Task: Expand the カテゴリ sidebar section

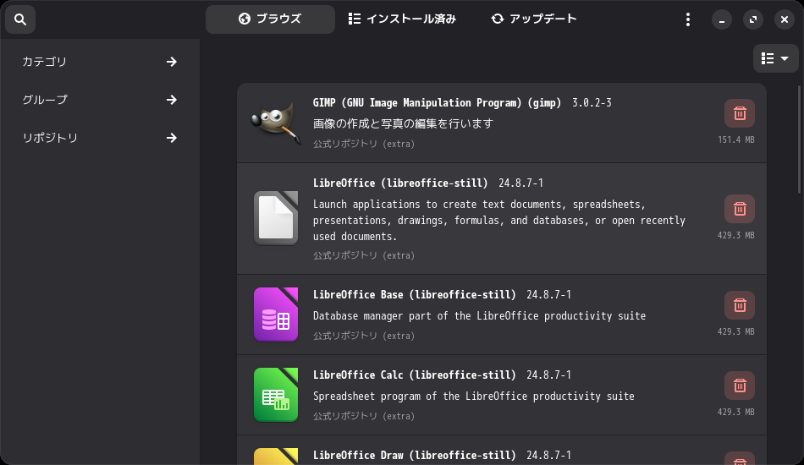Action: tap(100, 62)
